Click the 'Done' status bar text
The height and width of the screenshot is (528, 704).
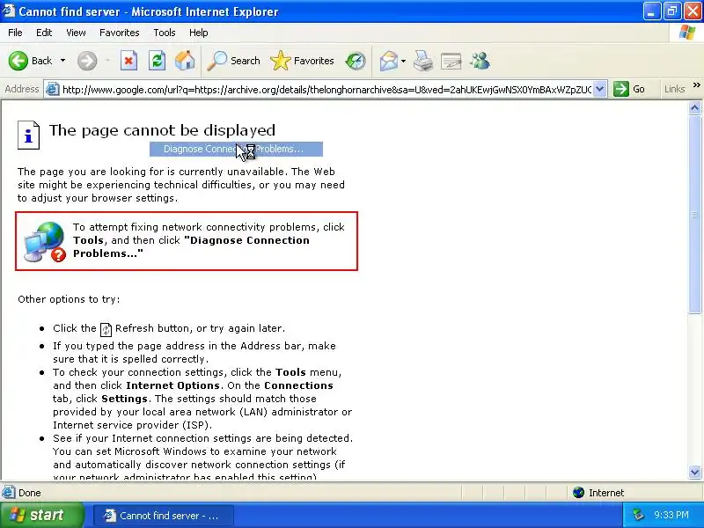coord(30,493)
